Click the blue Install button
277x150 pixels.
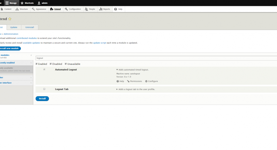tap(42, 98)
